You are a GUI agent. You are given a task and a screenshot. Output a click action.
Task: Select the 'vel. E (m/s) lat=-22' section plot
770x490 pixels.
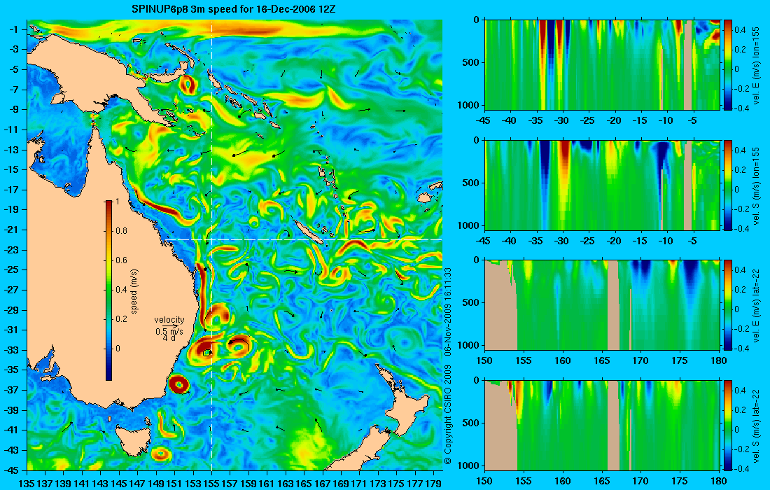click(x=601, y=305)
